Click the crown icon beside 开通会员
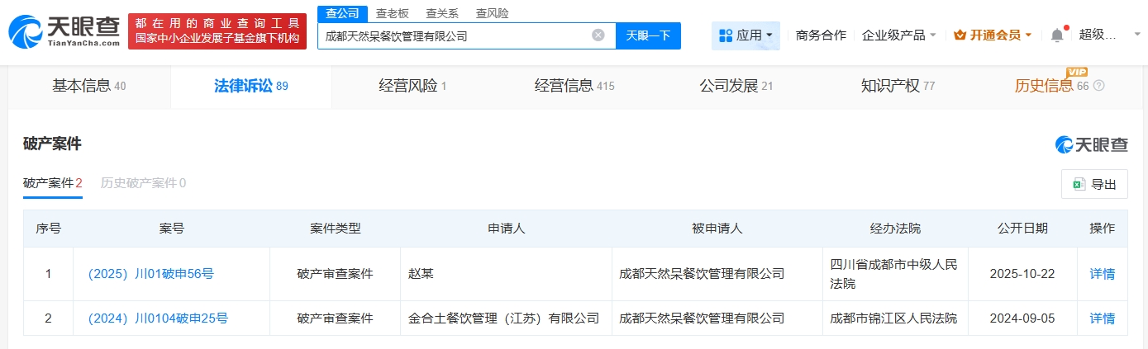 coord(960,35)
